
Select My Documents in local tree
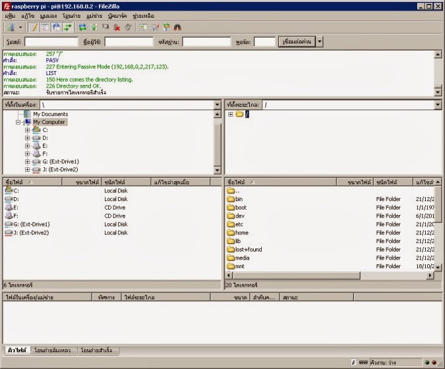51,114
